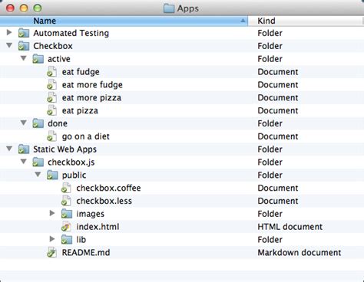The height and width of the screenshot is (282, 364).
Task: Select the lib folder name
Action: (81, 240)
